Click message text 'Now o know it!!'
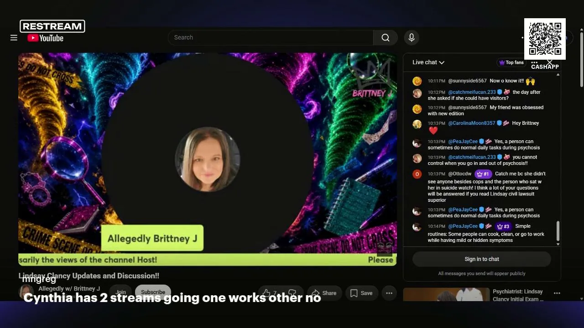This screenshot has width=584, height=328. click(506, 81)
